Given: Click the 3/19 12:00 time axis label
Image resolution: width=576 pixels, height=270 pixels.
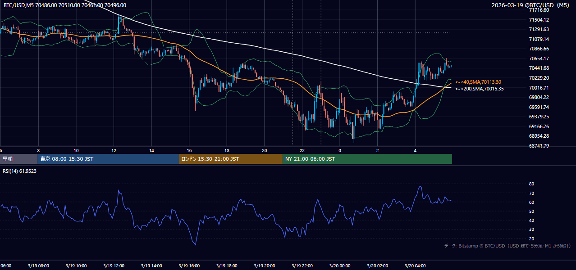Looking at the screenshot, I should click(114, 266).
